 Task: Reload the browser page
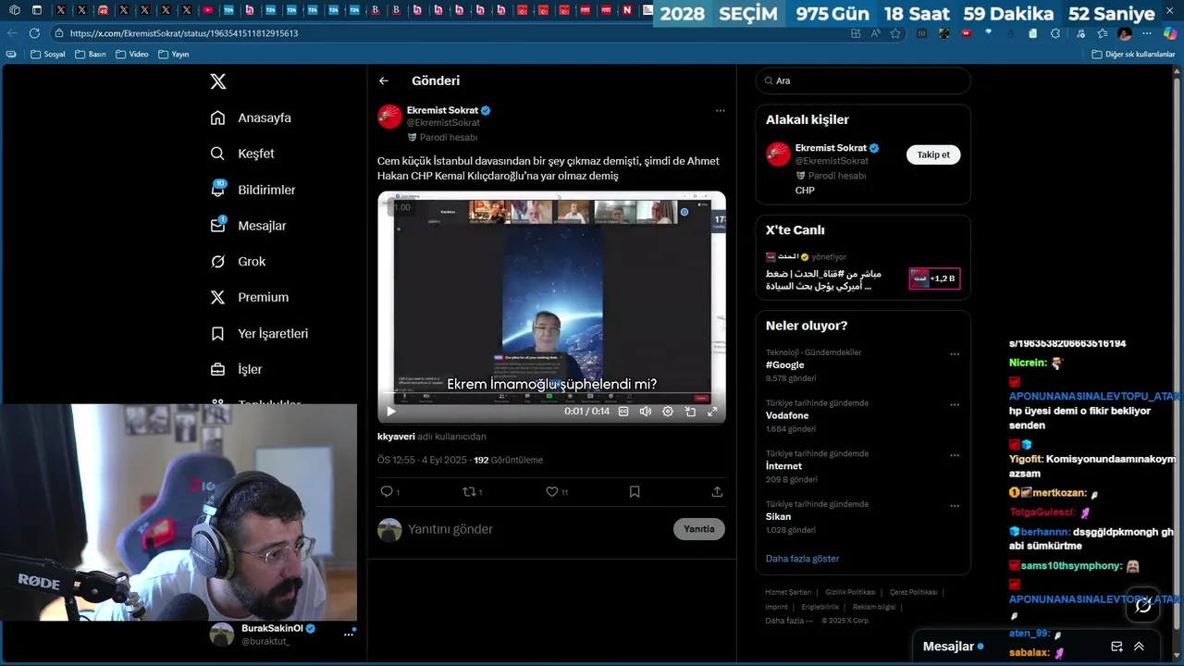tap(34, 33)
